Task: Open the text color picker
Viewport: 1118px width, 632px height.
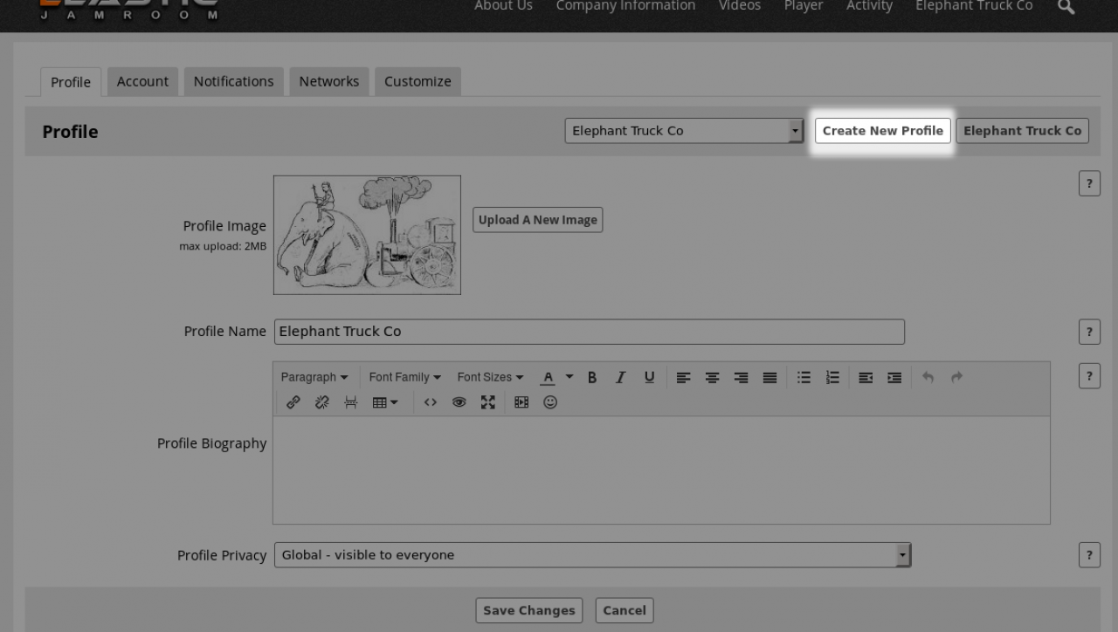Action: point(569,377)
